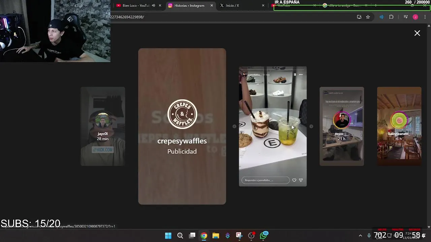Close the Historias Instagram tab
This screenshot has width=431, height=242.
click(211, 5)
